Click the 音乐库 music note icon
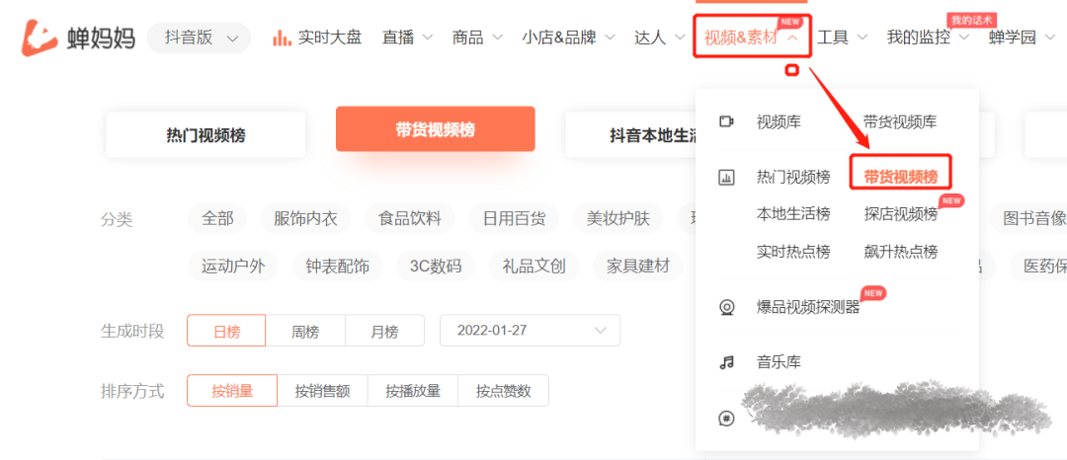Viewport: 1067px width, 460px height. [x=727, y=362]
